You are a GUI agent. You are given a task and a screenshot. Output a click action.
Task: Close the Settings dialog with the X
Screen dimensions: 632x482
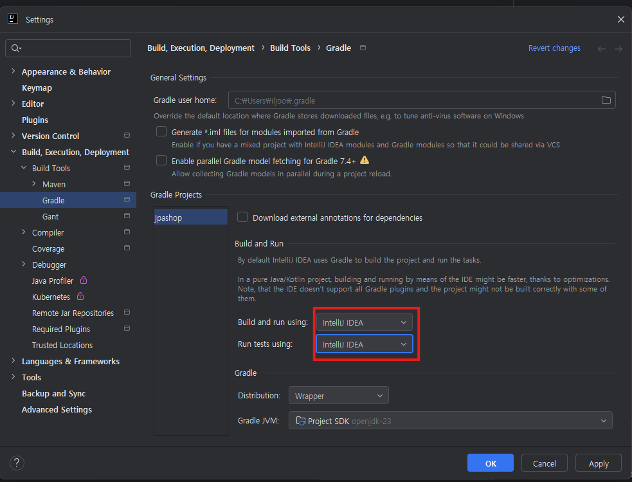[x=620, y=19]
